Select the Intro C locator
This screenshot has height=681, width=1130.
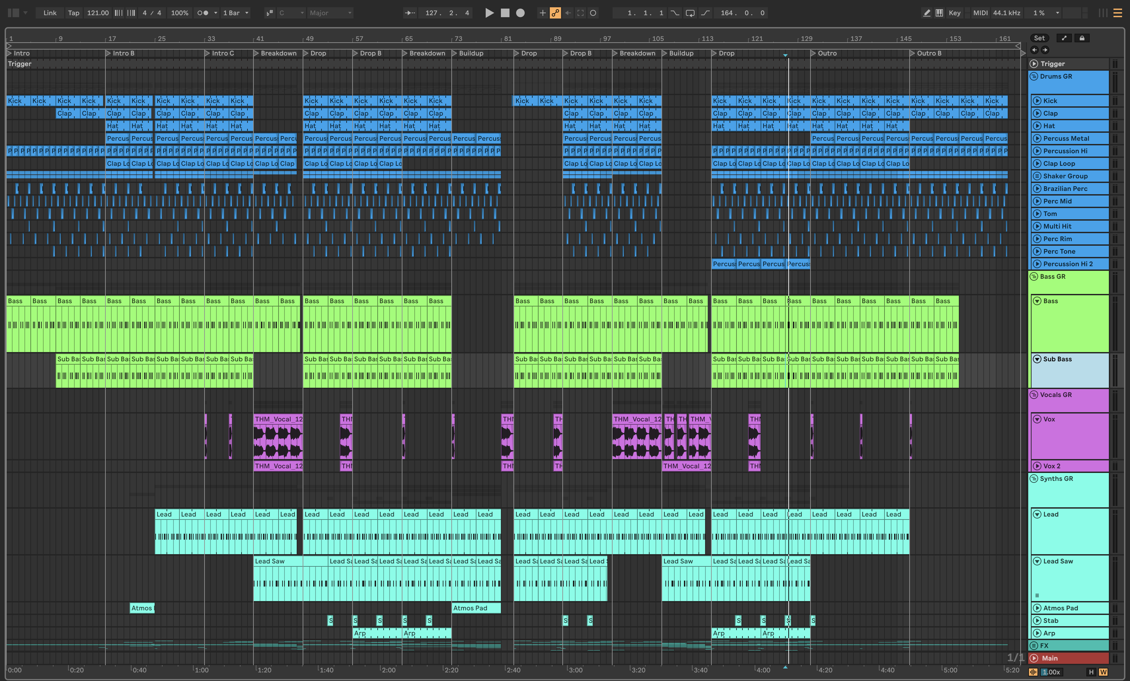(x=219, y=53)
